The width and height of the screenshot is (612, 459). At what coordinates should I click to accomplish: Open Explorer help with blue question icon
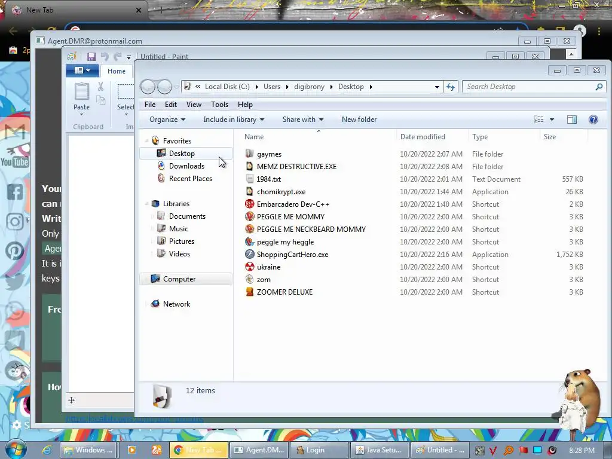pos(593,120)
